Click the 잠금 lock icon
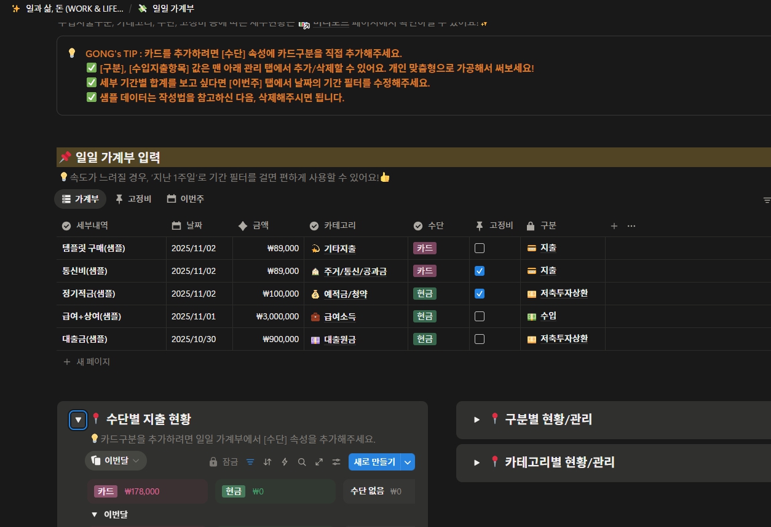The image size is (771, 527). coord(213,462)
